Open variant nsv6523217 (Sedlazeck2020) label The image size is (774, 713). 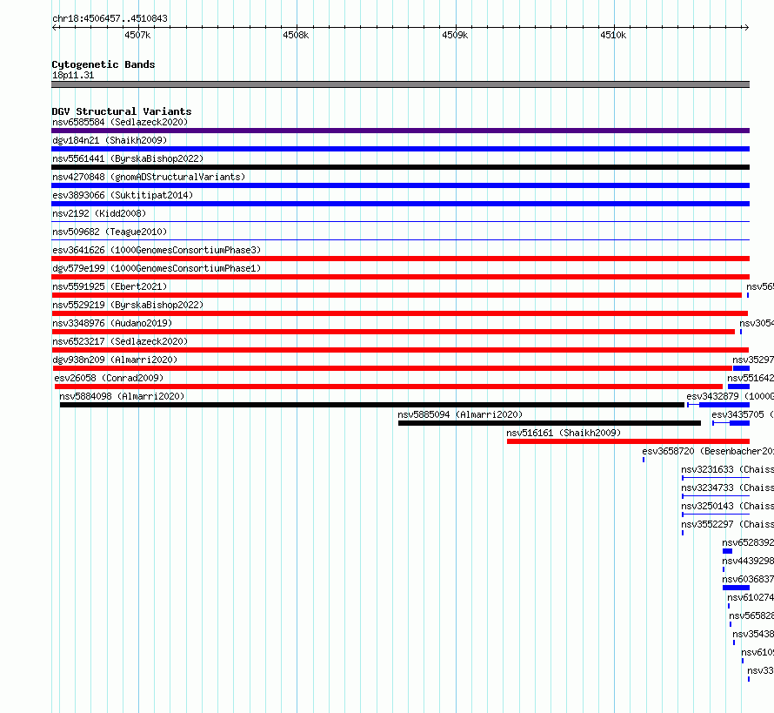click(x=120, y=341)
